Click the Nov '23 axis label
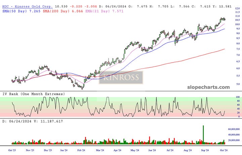Image resolution: width=242 pixels, height=155 pixels. pos(30,150)
